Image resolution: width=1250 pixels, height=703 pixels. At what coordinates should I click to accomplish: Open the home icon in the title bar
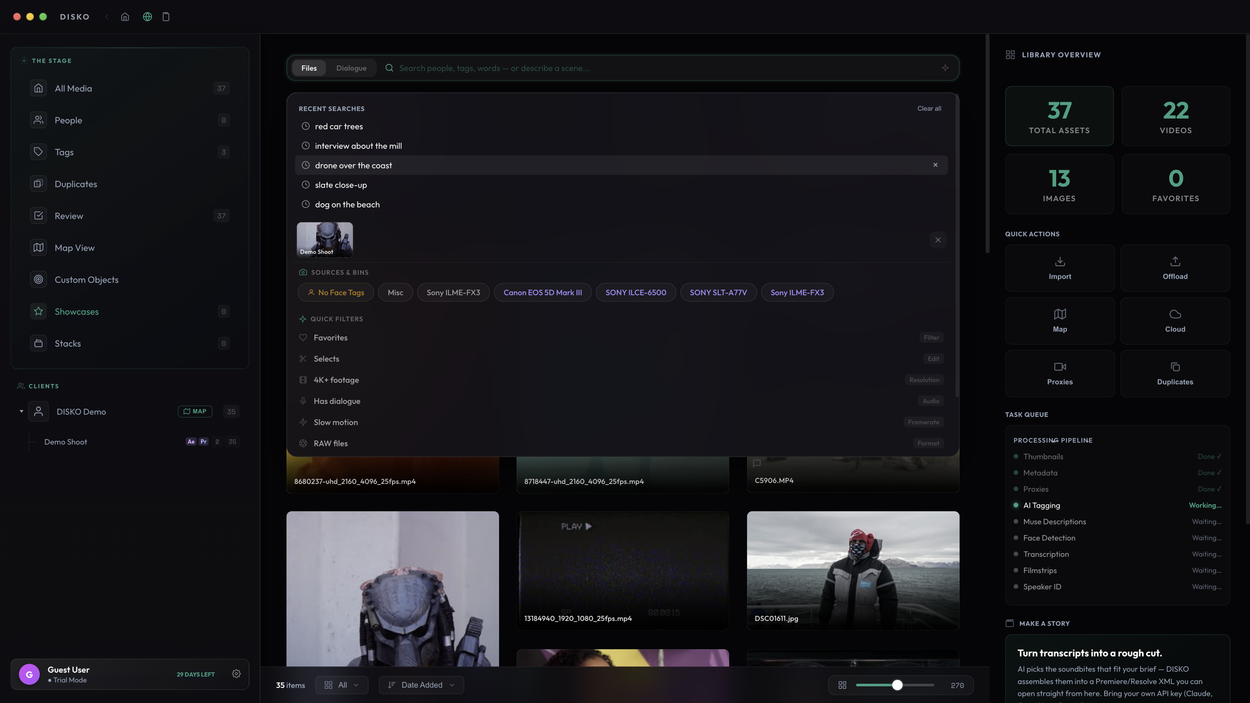[125, 17]
